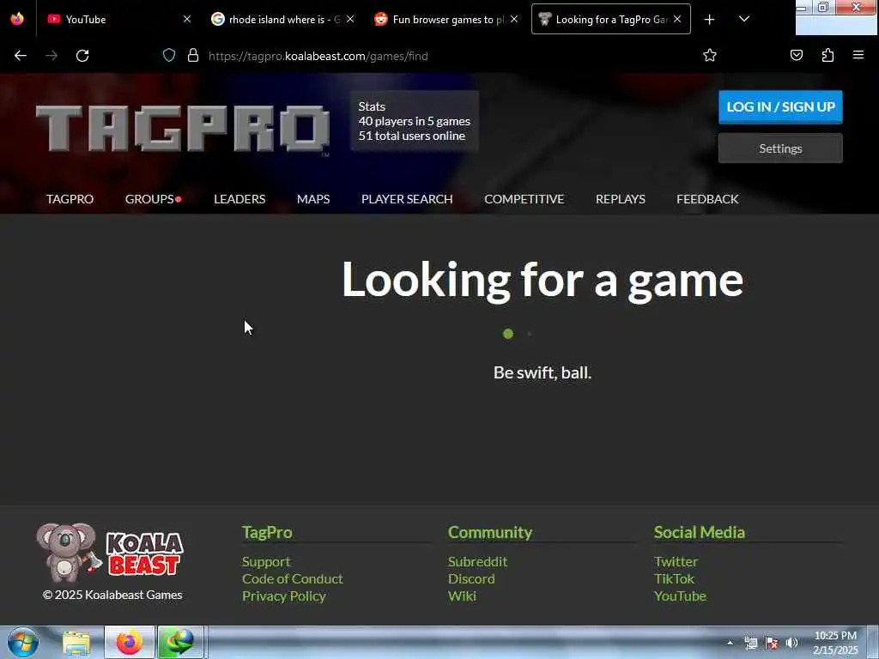This screenshot has height=659, width=879.
Task: View site security padlock info
Action: (x=193, y=56)
